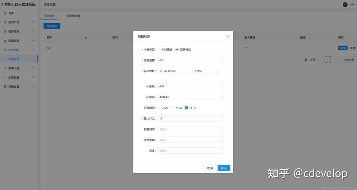Image resolution: width=357 pixels, height=190 pixels.
Task: Click the 最大并发 field
Action: 190,119
